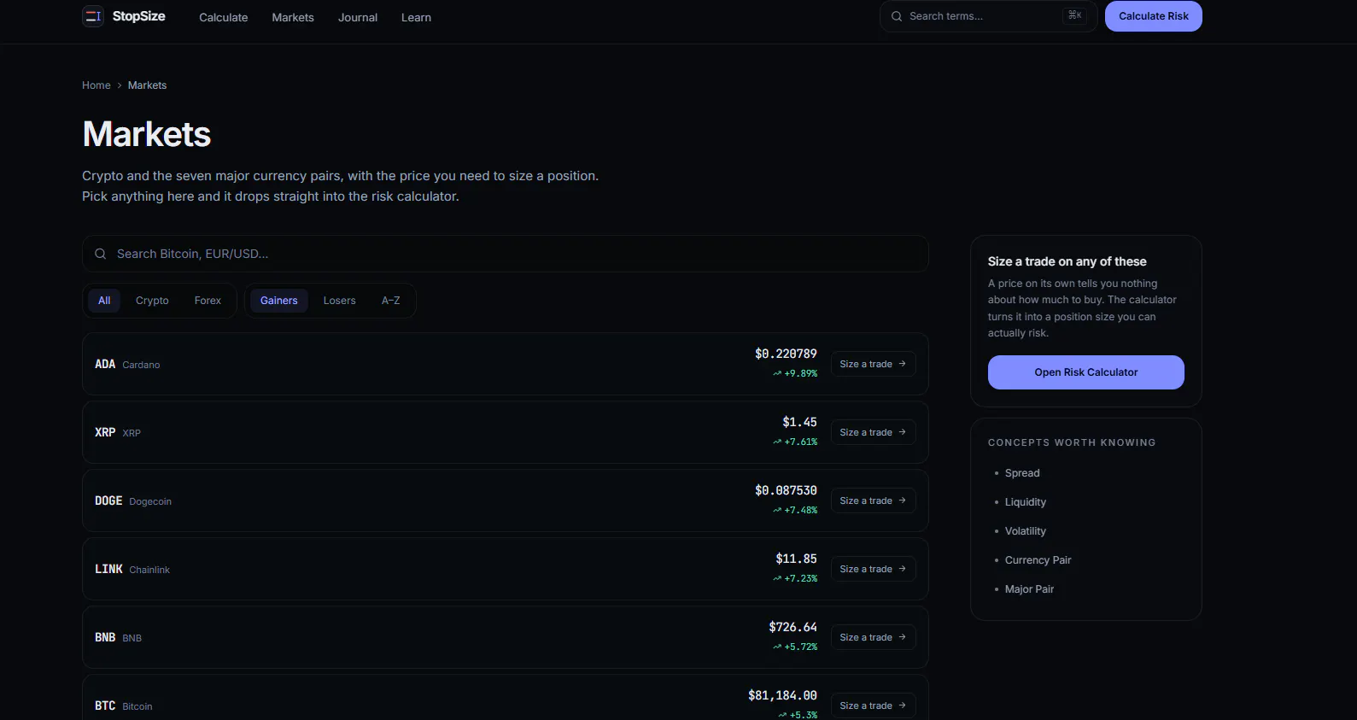Click Size a trade for Chainlink
This screenshot has width=1357, height=720.
coord(874,569)
